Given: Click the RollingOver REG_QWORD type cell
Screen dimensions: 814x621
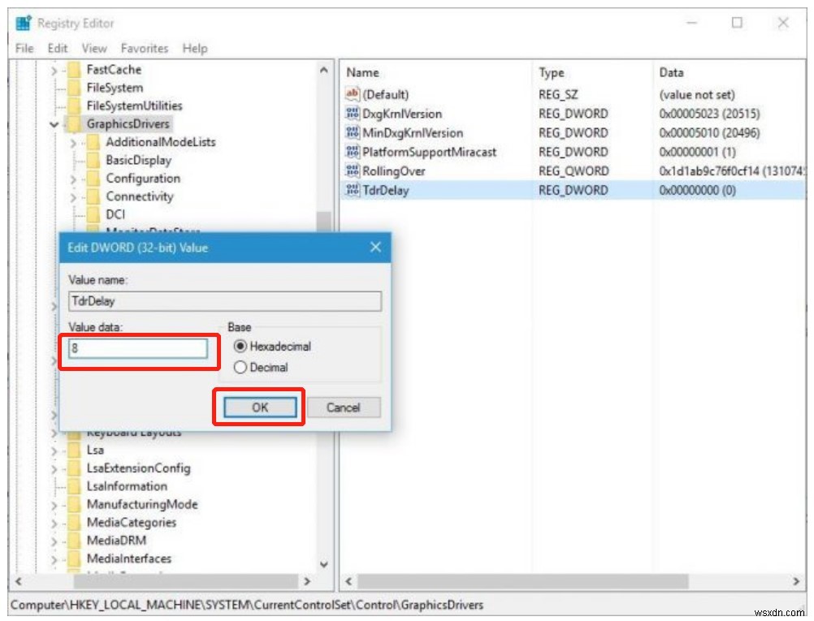Looking at the screenshot, I should [573, 170].
